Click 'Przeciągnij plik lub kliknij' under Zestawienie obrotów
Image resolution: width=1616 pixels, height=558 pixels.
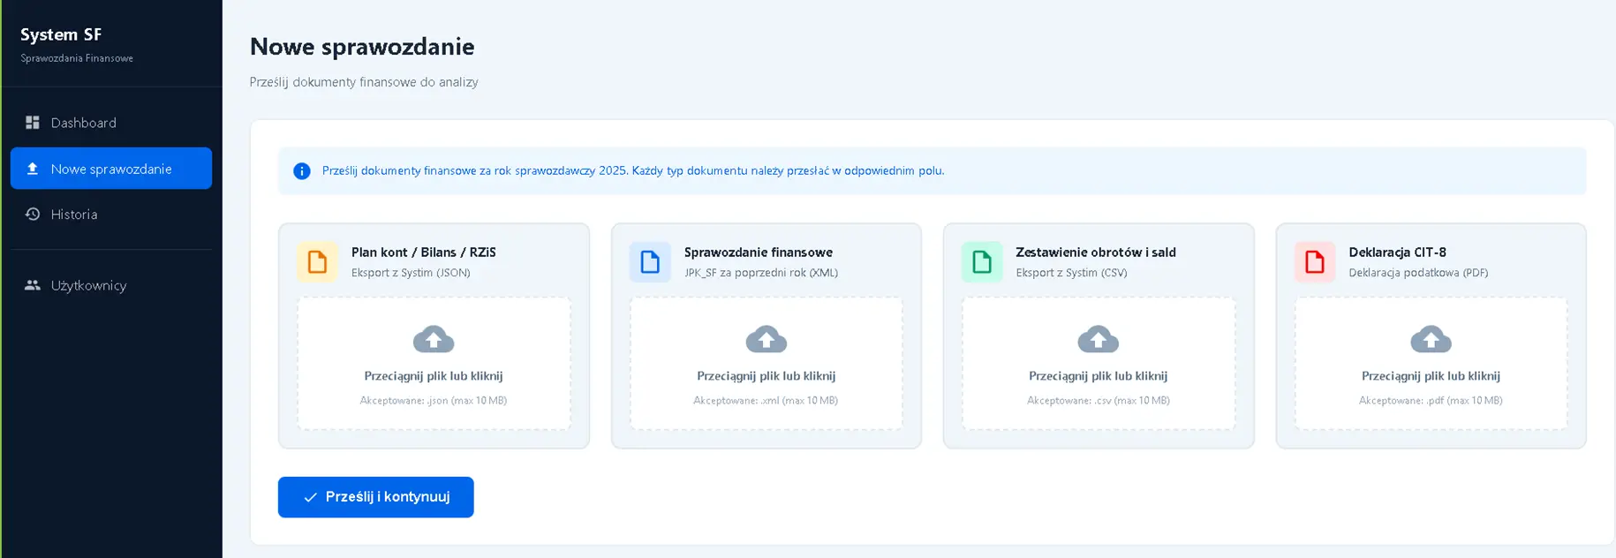pyautogui.click(x=1099, y=376)
